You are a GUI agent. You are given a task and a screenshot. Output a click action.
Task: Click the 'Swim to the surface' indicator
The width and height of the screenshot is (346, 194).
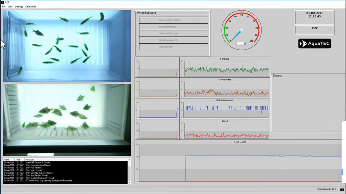[x=173, y=20]
